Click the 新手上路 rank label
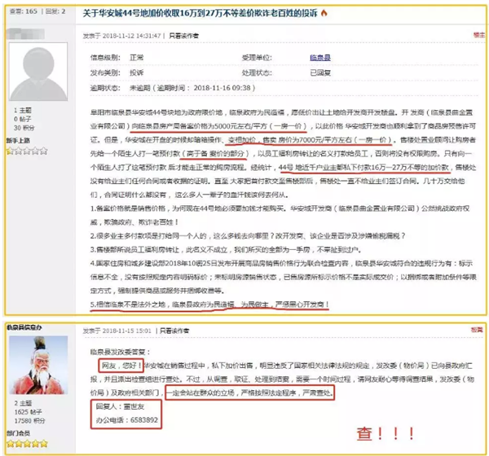Screen dimensions: 489x456 (x=20, y=140)
